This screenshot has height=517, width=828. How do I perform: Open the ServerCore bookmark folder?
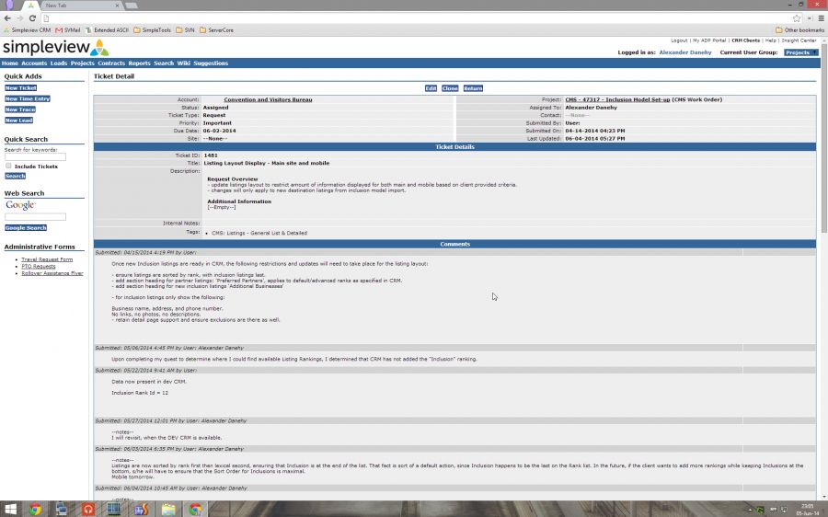coord(216,30)
